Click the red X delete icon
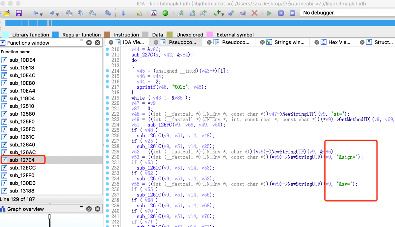The width and height of the screenshot is (395, 227). 254,13
